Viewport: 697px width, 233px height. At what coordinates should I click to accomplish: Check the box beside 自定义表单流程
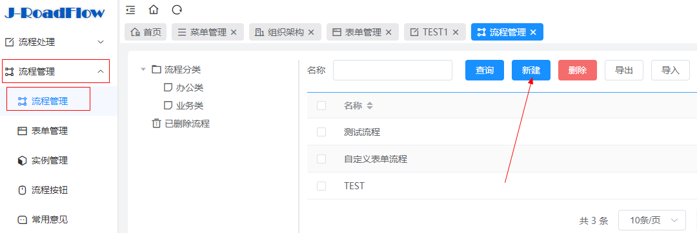coord(321,158)
